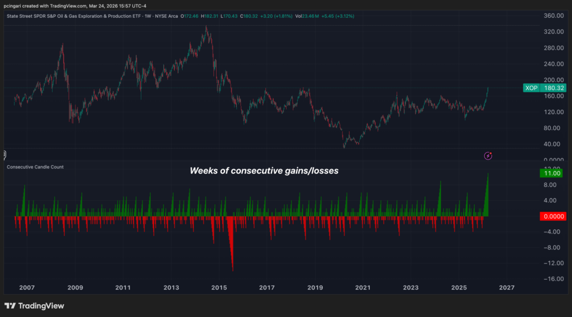
Task: Click the small icon at left pane edge
Action: coord(3,154)
